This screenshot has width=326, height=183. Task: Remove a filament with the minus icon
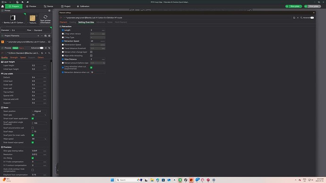click(x=42, y=36)
